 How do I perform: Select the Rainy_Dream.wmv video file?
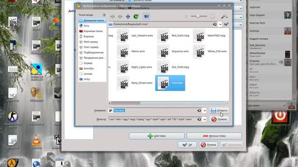pyautogui.click(x=135, y=83)
